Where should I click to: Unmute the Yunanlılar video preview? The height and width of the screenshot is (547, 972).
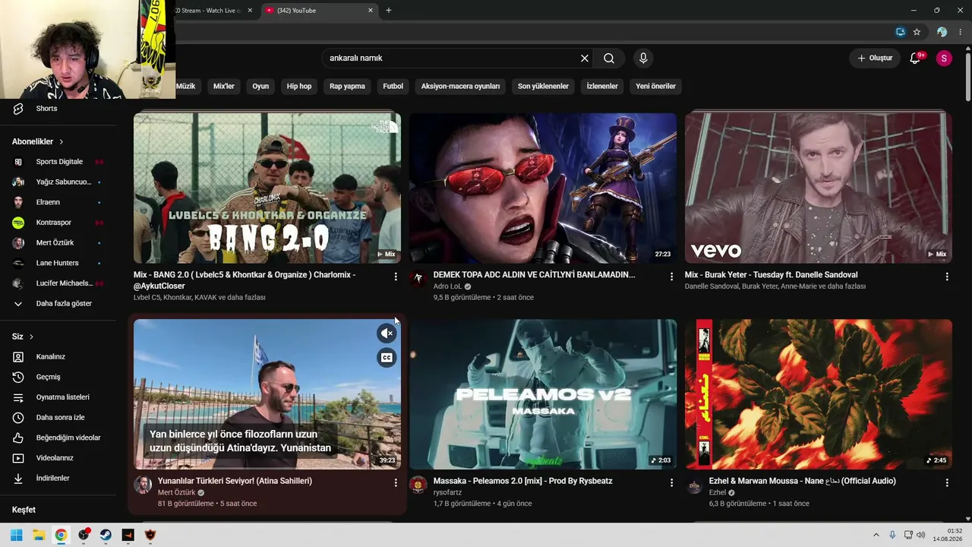click(x=387, y=334)
